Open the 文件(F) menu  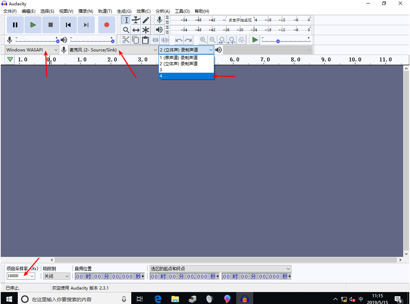[10, 11]
